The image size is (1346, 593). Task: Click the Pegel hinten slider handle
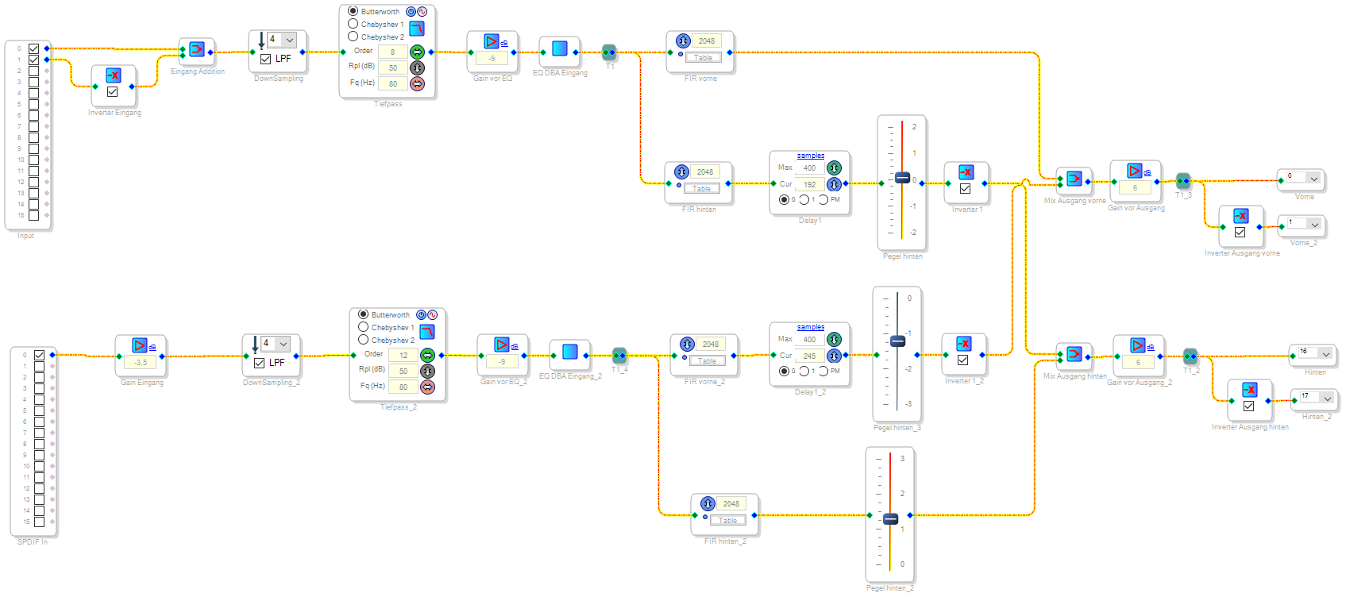tap(902, 178)
